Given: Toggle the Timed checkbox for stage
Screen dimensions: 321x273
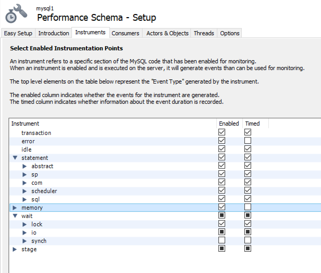Looking at the screenshot, I should click(248, 248).
